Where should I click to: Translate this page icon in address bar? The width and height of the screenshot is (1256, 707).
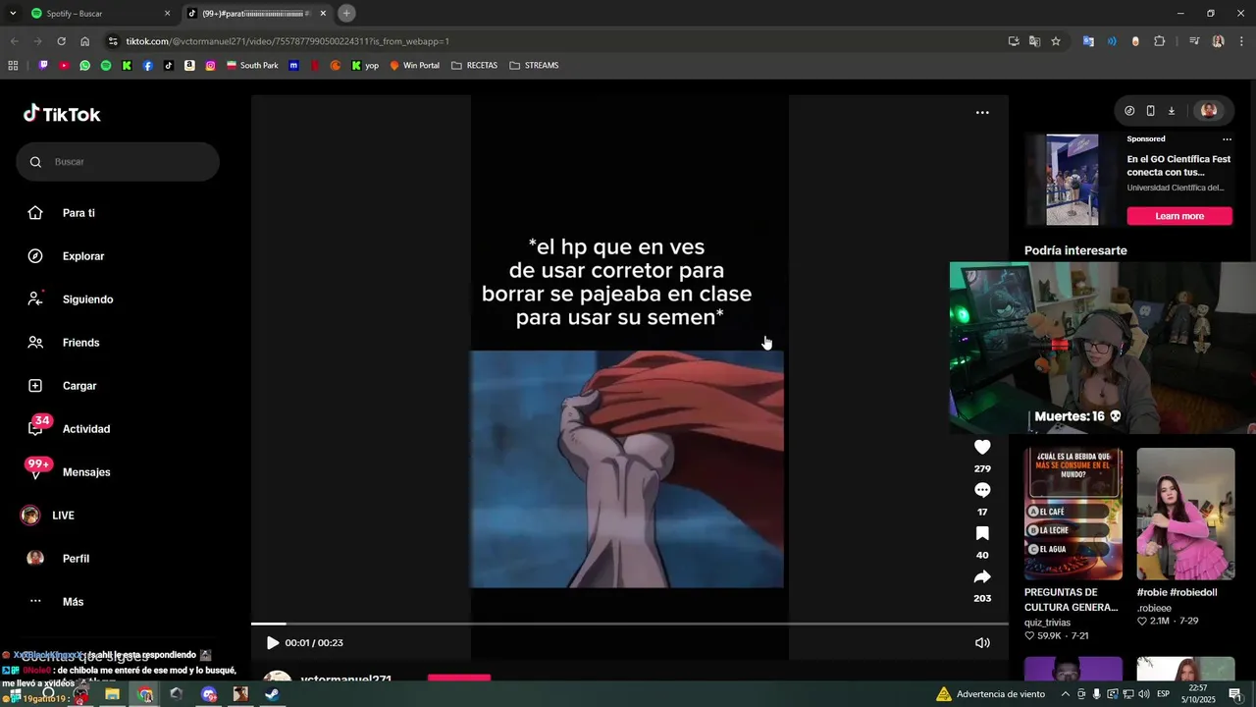[1034, 41]
